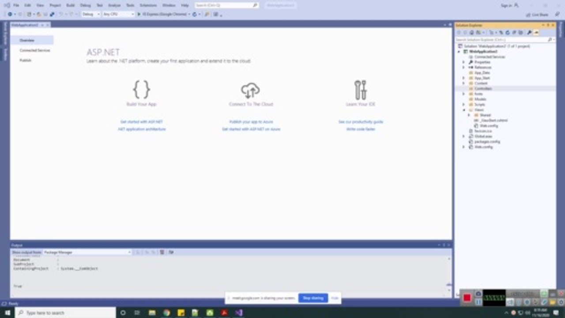Click Stop sharing button
565x318 pixels.
pos(313,298)
